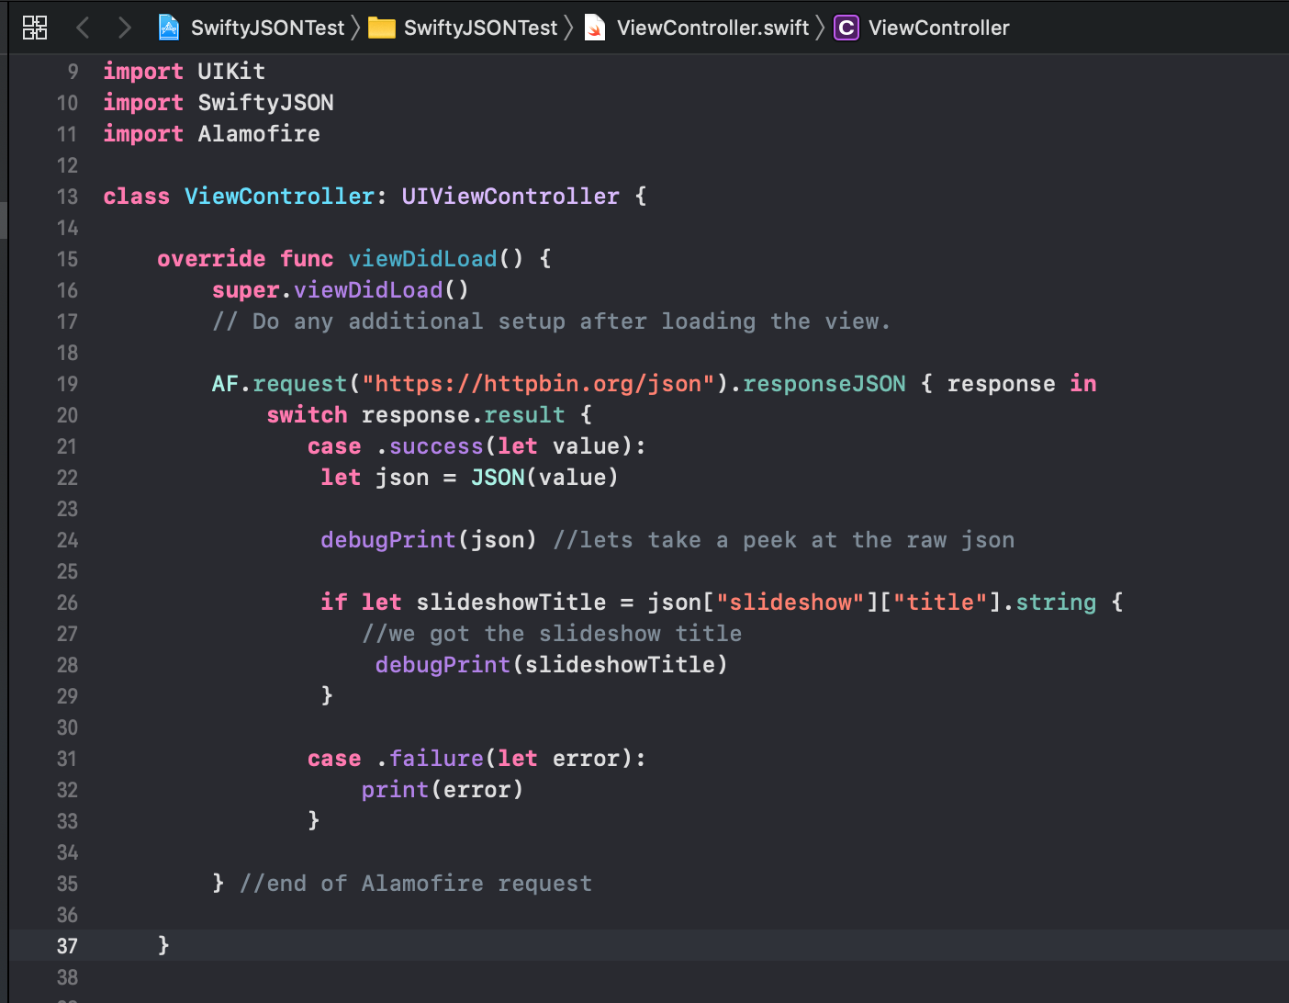Click 'Alamofire' in import line
Image resolution: width=1289 pixels, height=1003 pixels.
click(259, 133)
